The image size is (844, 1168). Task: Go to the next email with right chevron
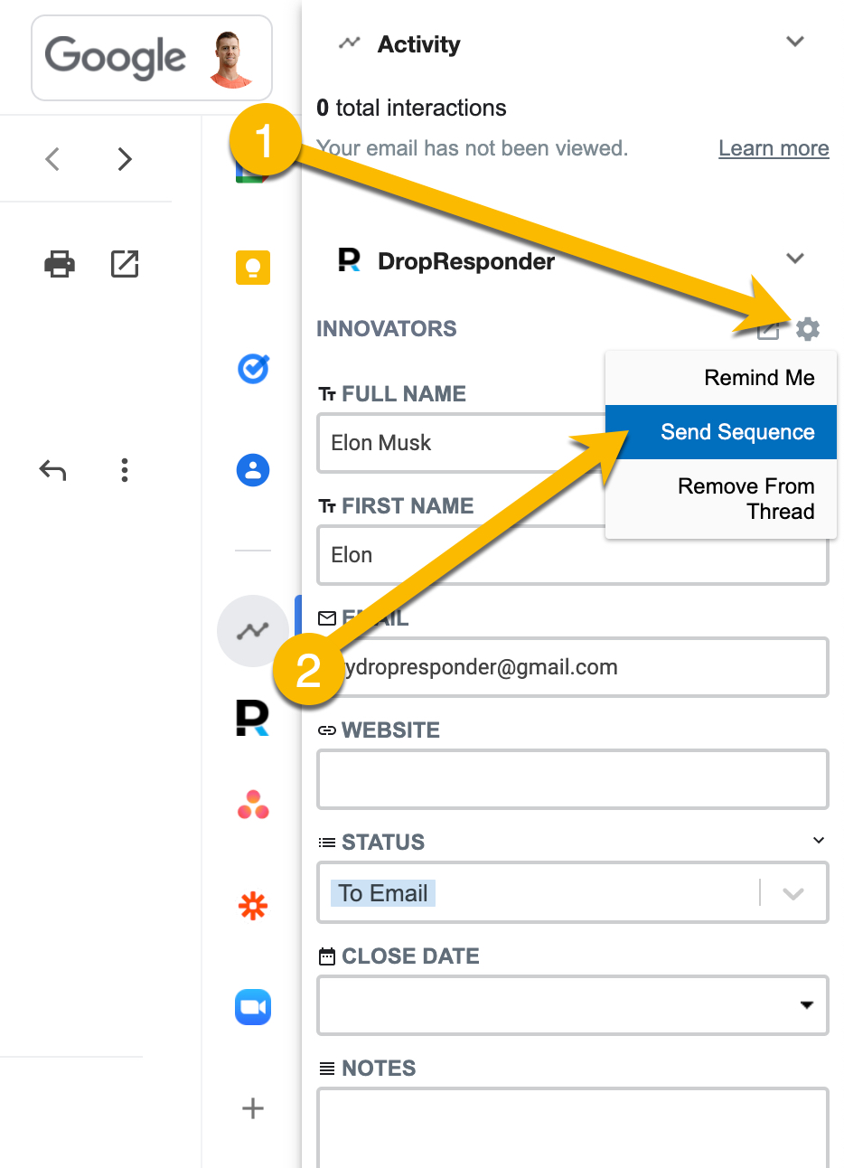coord(125,159)
